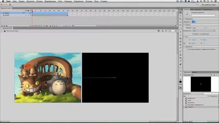The height and width of the screenshot is (123, 219).
Task: Go to last frame in timeline controls
Action: coord(41,26)
